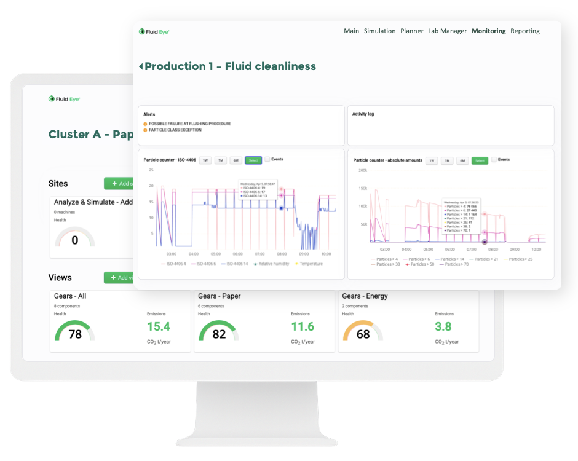Toggle Particles > 50 legend series
This screenshot has width=578, height=461.
coord(419,264)
